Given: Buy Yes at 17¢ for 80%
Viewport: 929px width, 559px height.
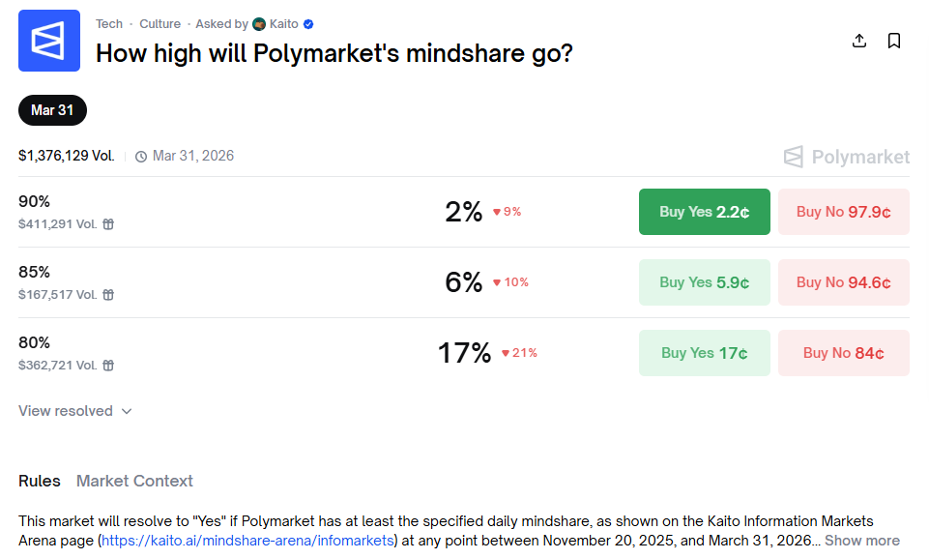Looking at the screenshot, I should point(704,353).
